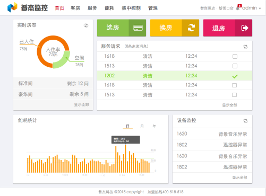266x196 pixels.
Task: Show all device alerts via 显示全部
Action: tap(239, 177)
